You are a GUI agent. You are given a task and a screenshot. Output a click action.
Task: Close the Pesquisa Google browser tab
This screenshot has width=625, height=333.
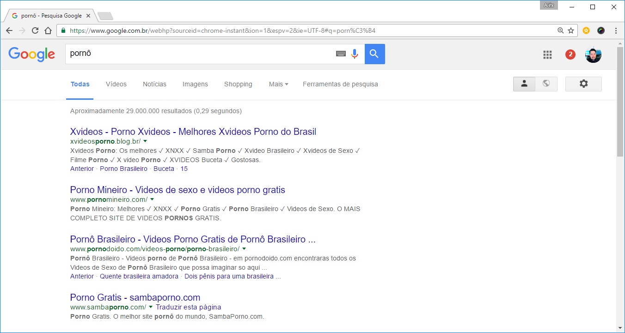[x=88, y=16]
